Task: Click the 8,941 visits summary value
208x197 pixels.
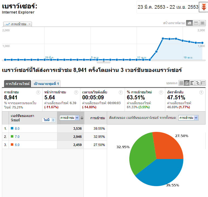Action: tap(11, 97)
